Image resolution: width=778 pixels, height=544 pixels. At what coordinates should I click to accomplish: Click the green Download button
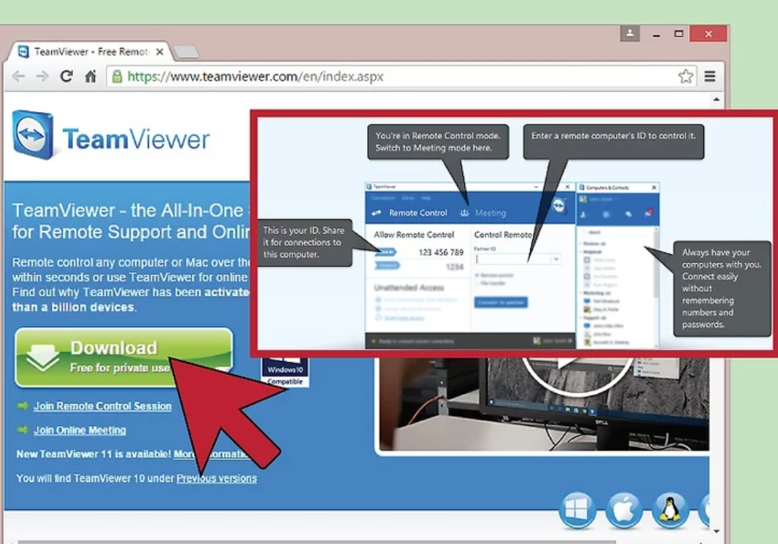pyautogui.click(x=124, y=358)
